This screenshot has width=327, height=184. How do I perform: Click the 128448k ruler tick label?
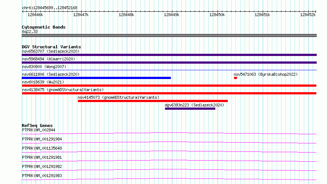pyautogui.click(x=126, y=15)
